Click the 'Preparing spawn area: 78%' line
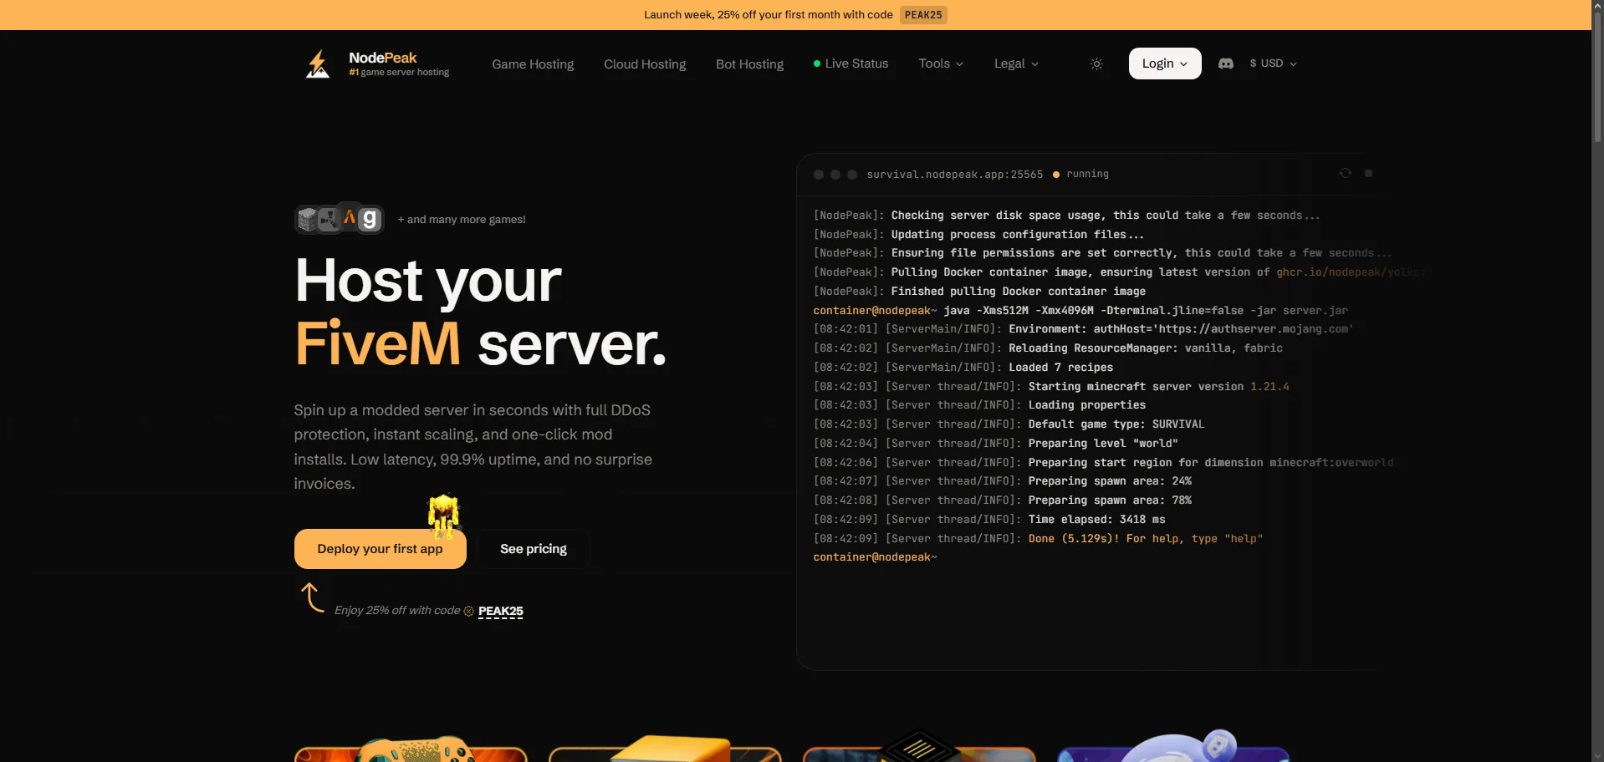This screenshot has height=762, width=1604. pos(1003,500)
